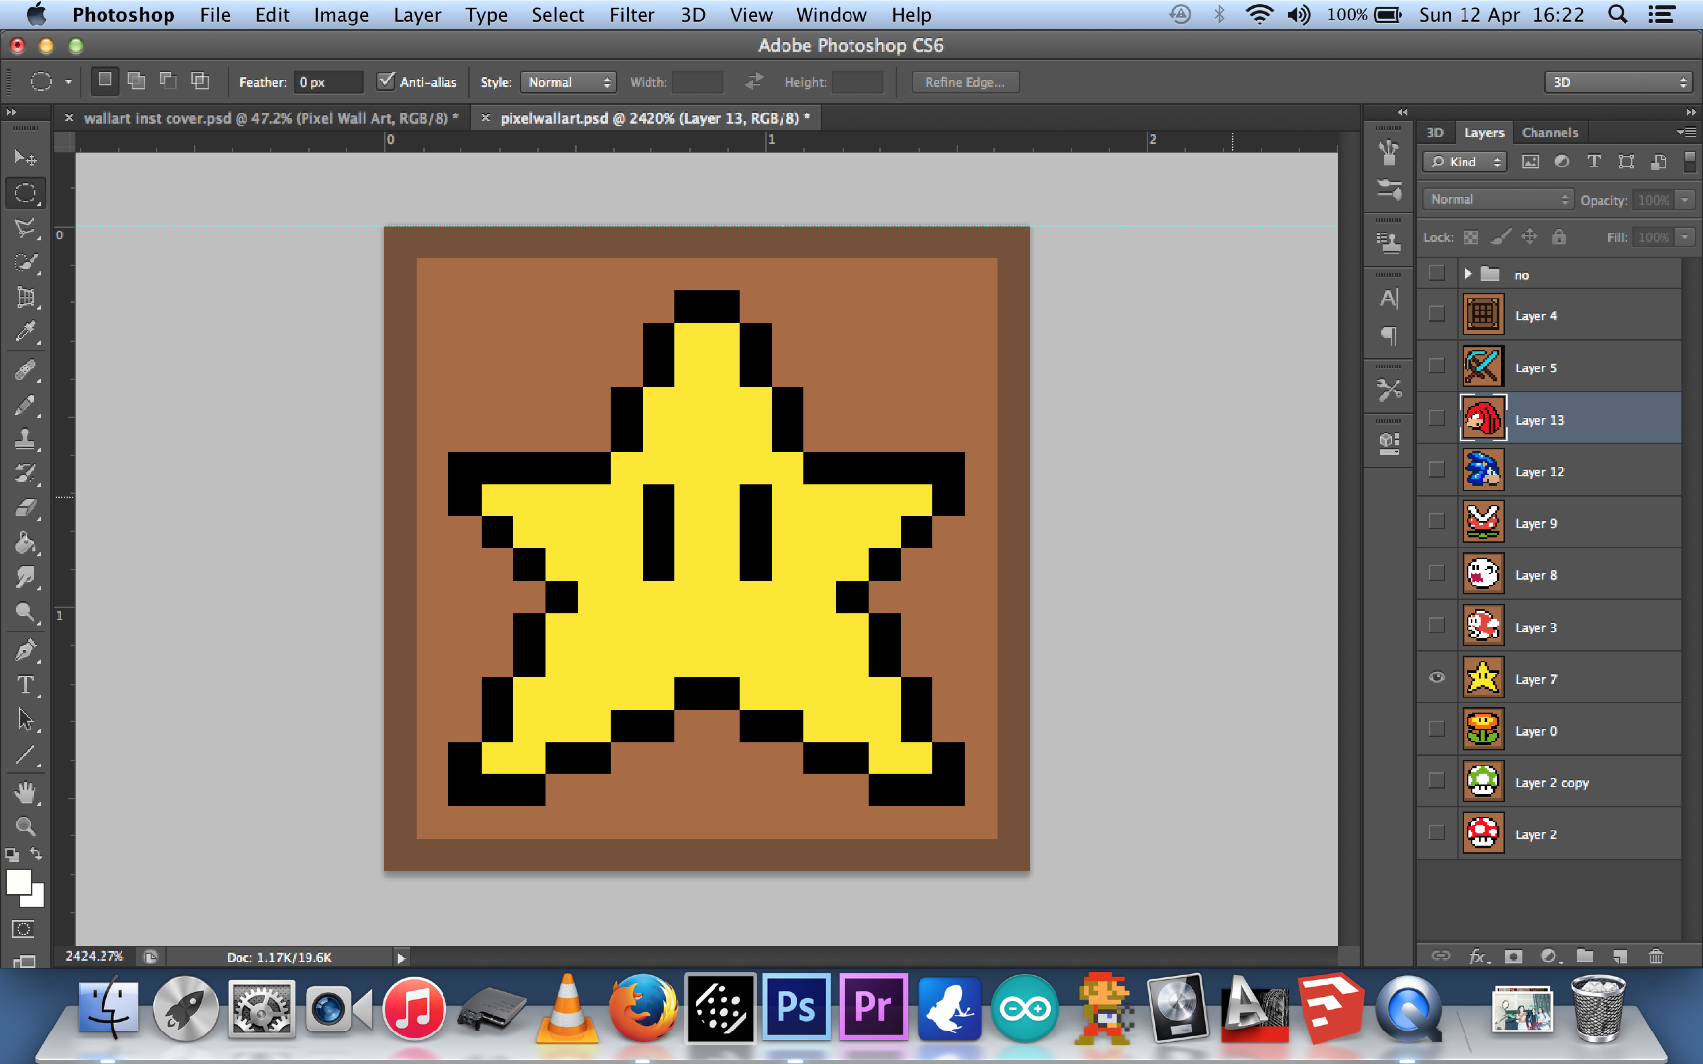Select the Elliptical Marquee tool
1703x1064 pixels.
coord(26,193)
